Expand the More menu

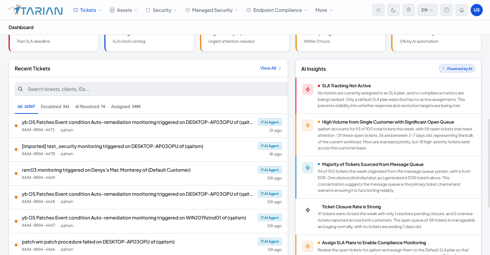pos(324,10)
